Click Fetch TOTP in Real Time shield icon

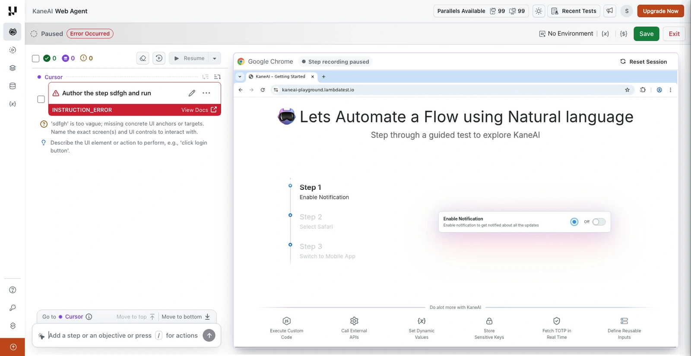click(x=557, y=321)
